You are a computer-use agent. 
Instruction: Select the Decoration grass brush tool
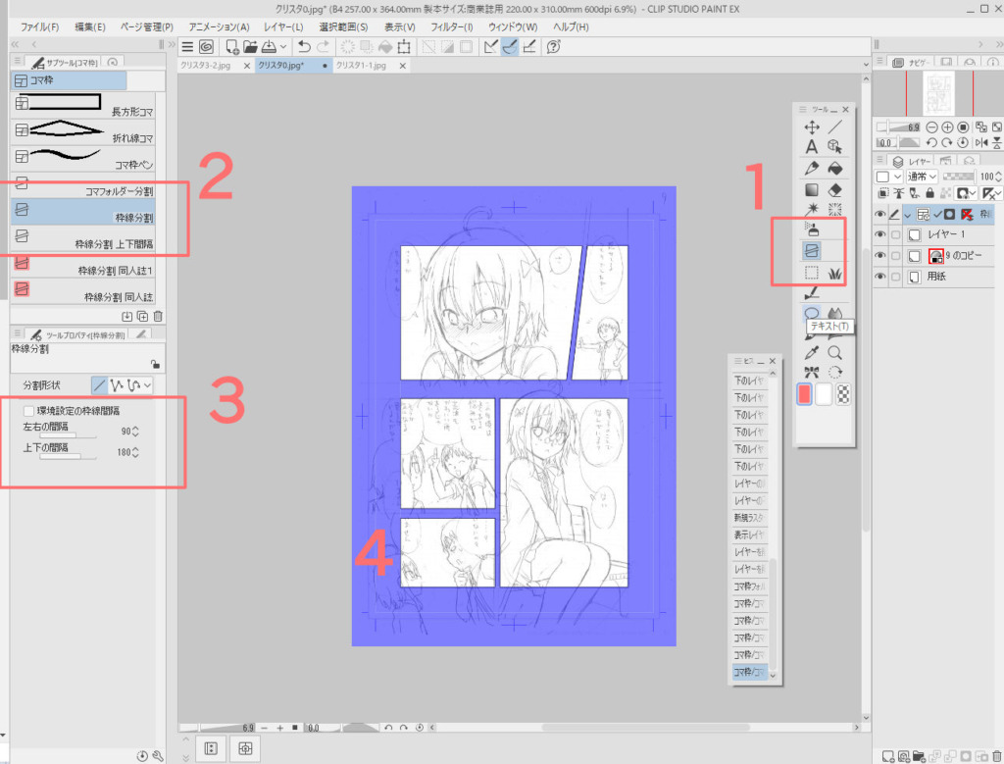835,273
